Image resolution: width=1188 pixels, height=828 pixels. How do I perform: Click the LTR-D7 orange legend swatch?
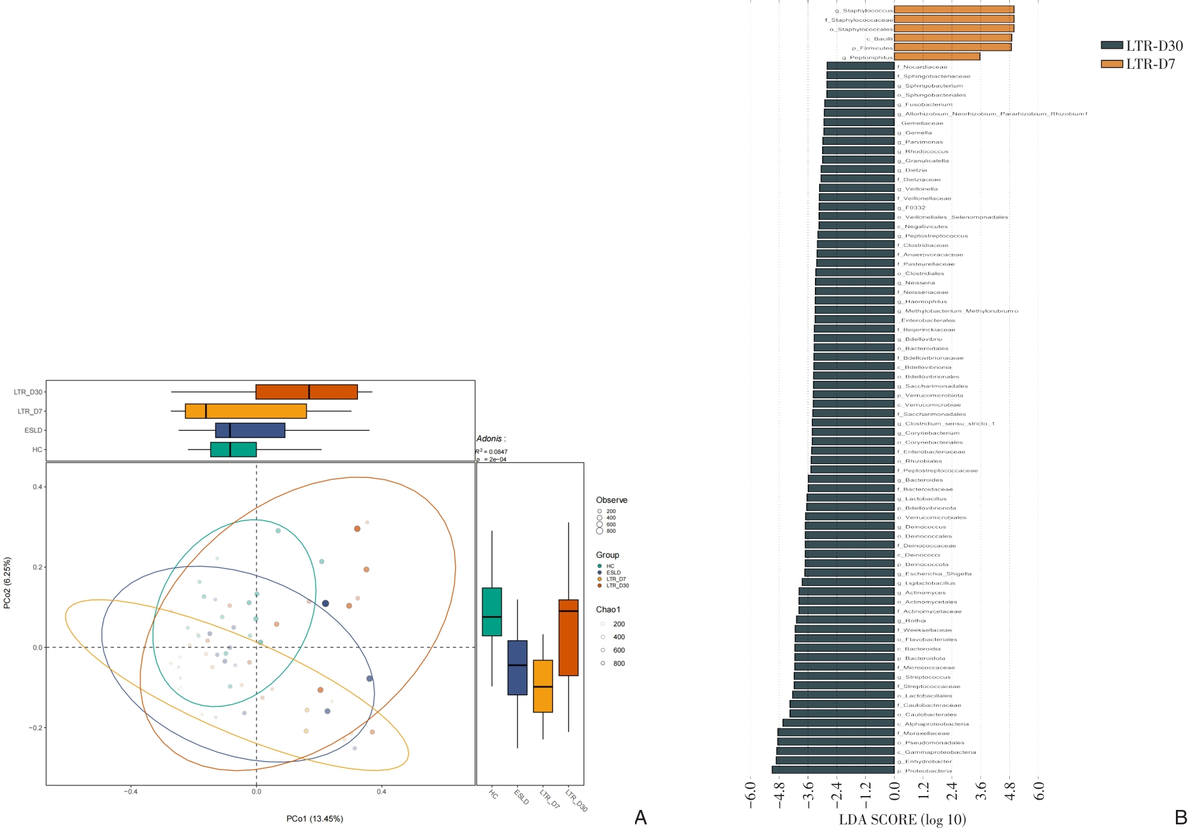pyautogui.click(x=1111, y=64)
